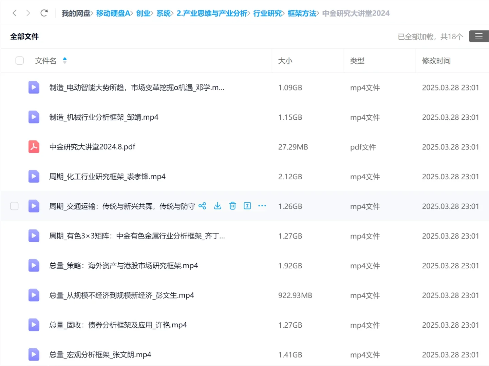This screenshot has height=366, width=489.
Task: Sort by 文件名 column header
Action: point(45,61)
